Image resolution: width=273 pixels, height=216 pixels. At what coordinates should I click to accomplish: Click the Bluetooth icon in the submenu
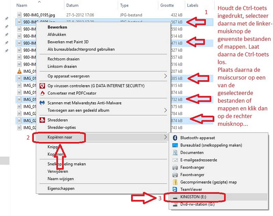175,138
